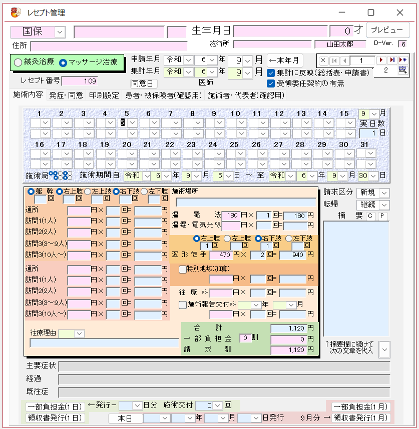Toggle 受領委任契約の有無 checkbox

coord(271,83)
